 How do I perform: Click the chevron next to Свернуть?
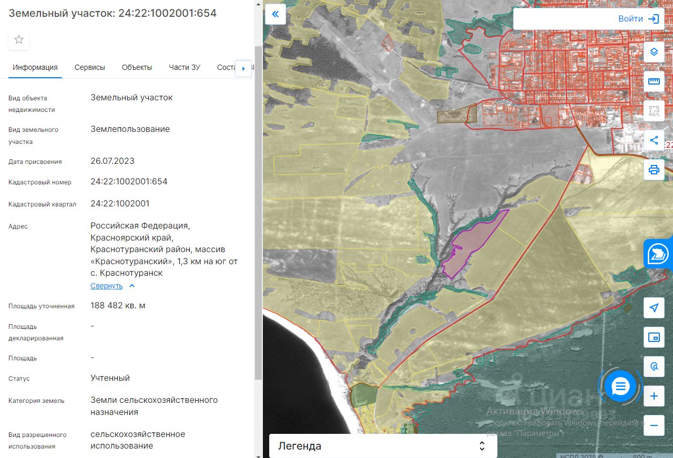click(x=132, y=286)
